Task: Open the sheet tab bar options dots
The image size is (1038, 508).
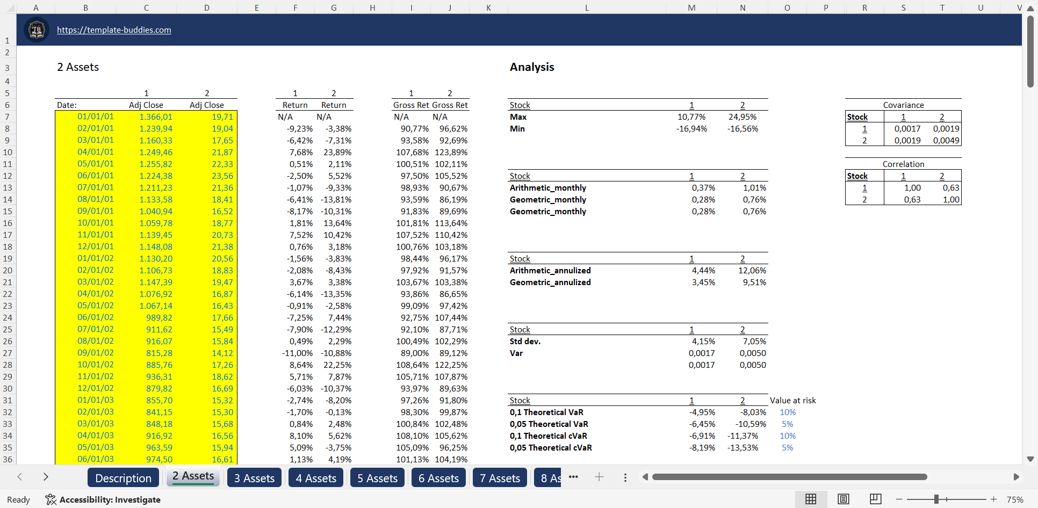Action: [625, 477]
